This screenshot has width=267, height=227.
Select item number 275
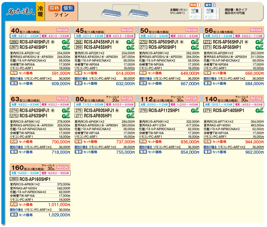click(14, 116)
